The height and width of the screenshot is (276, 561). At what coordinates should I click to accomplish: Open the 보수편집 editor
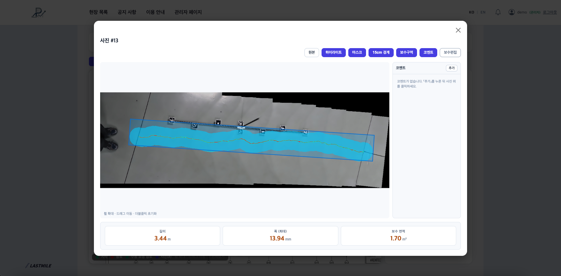tap(450, 52)
